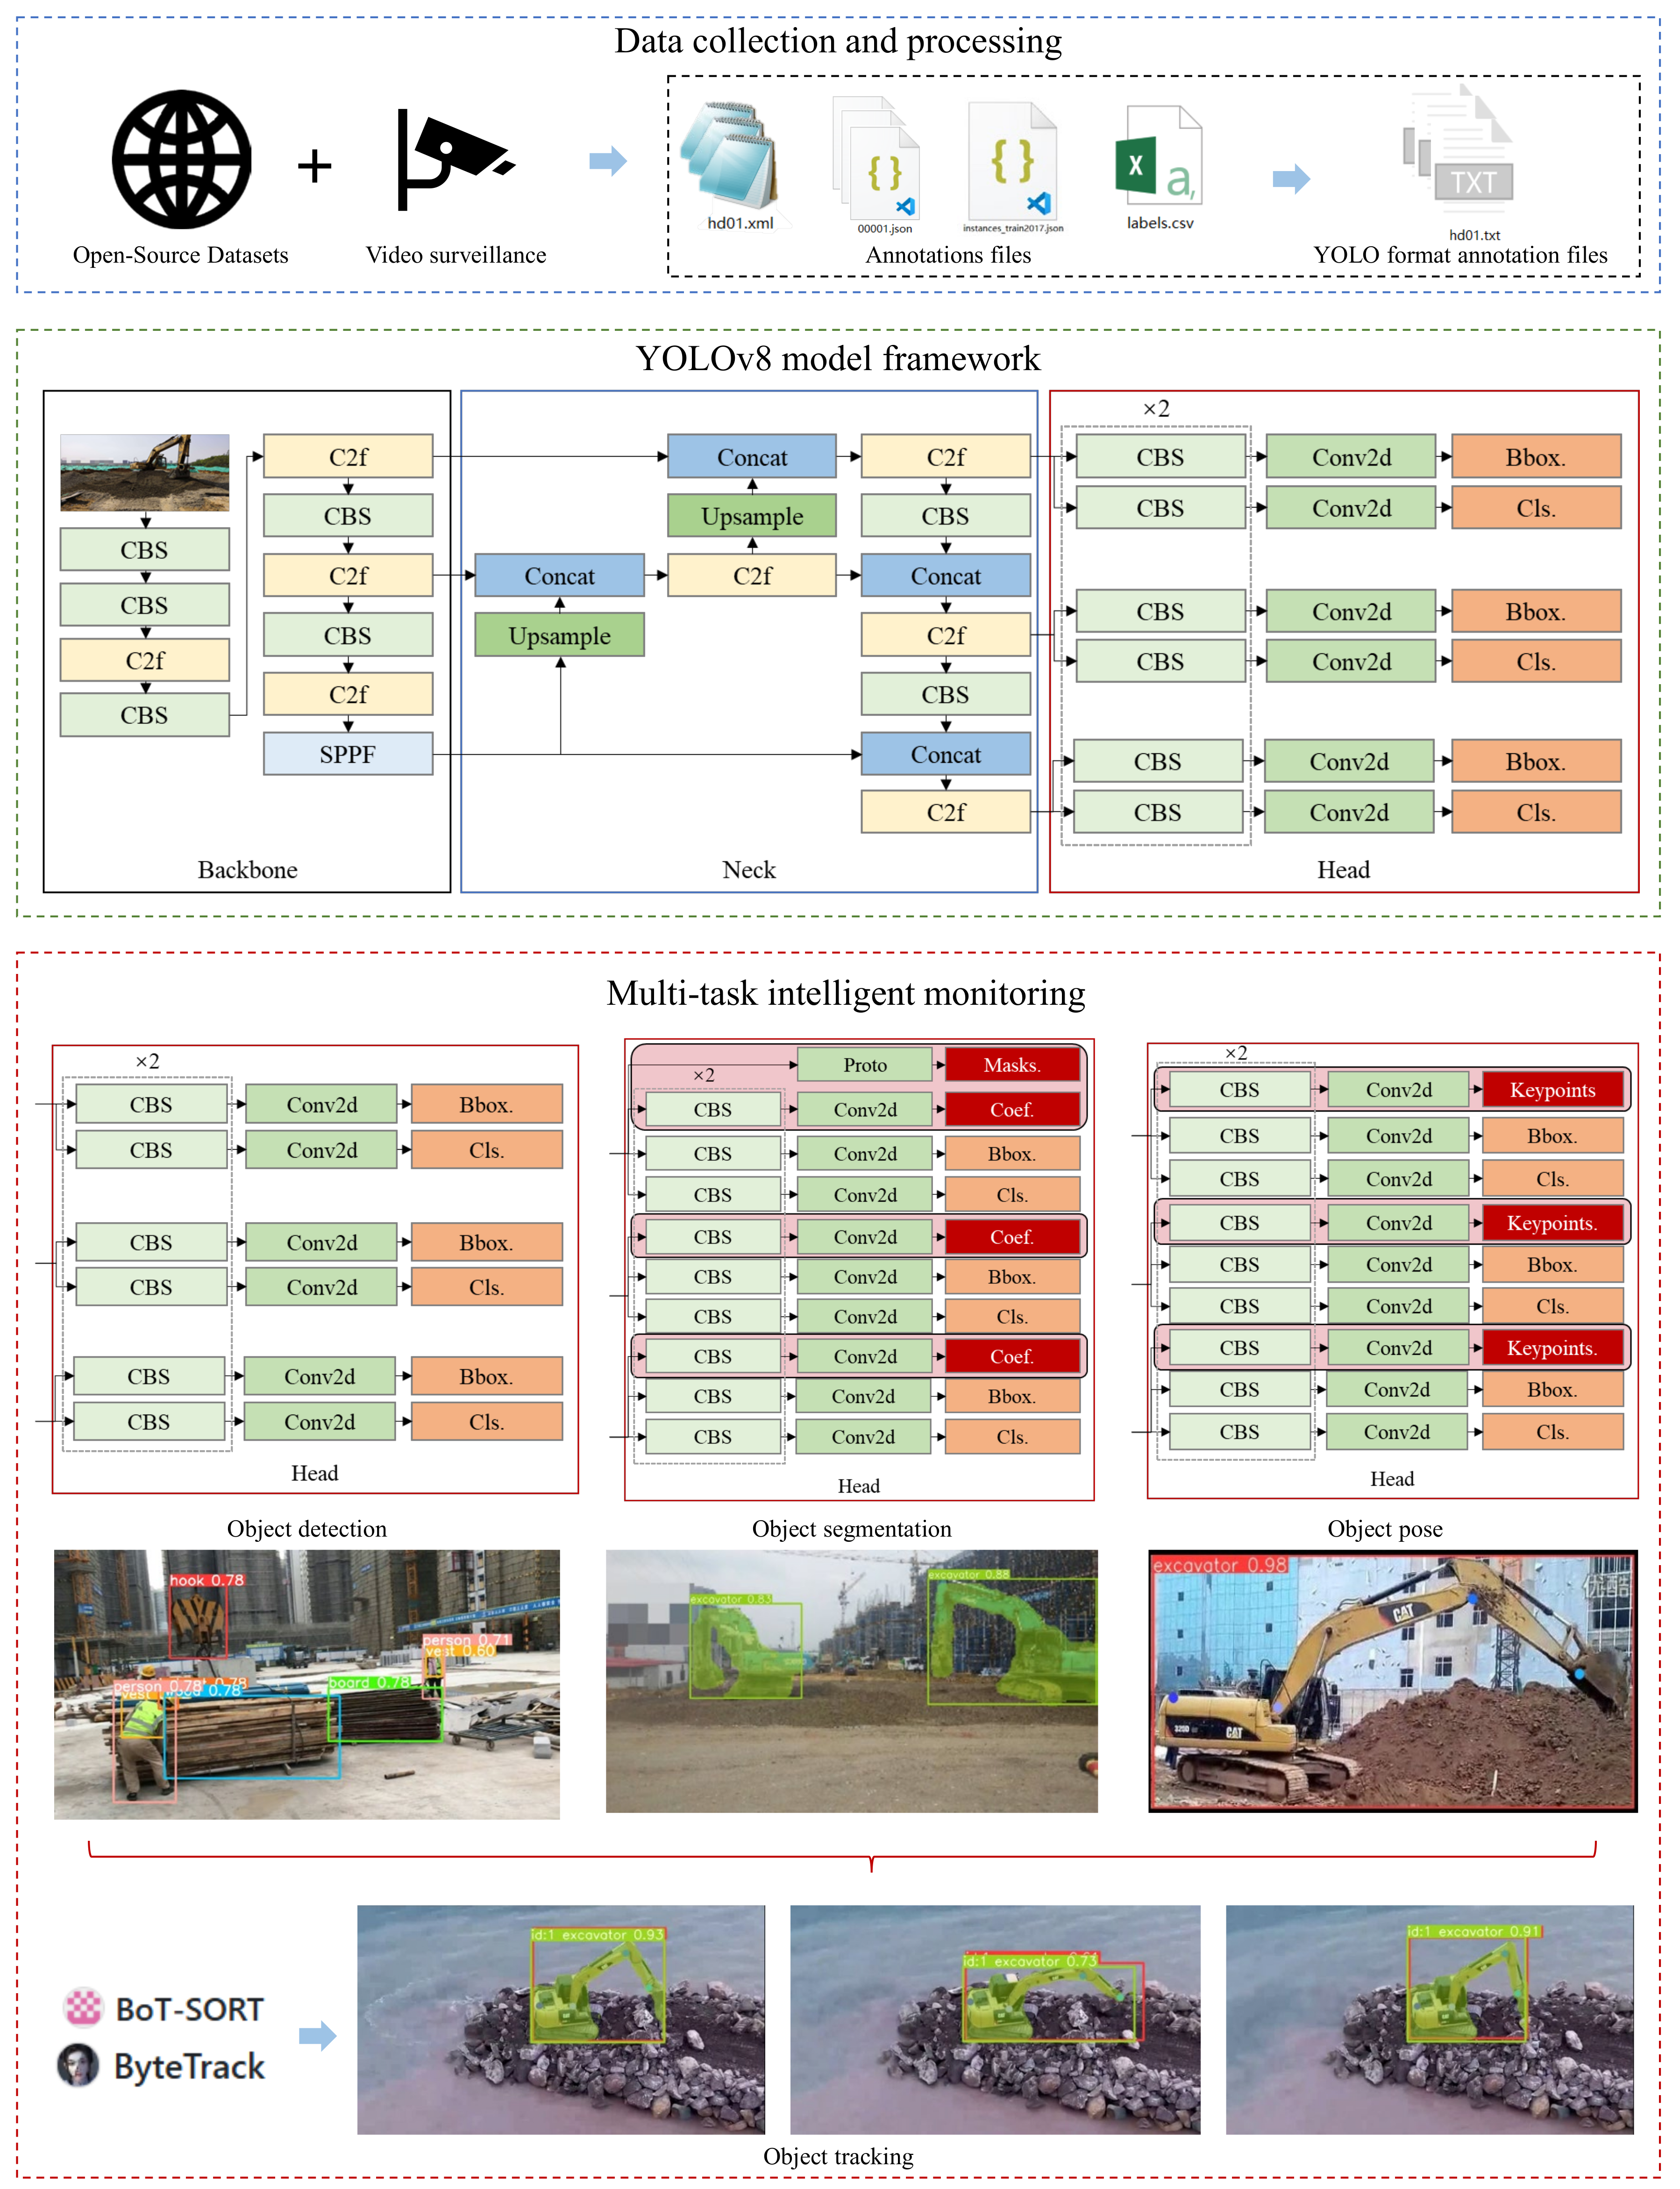Click the SPPF block in Backbone
Viewport: 1680px width, 2189px height.
pyautogui.click(x=348, y=754)
